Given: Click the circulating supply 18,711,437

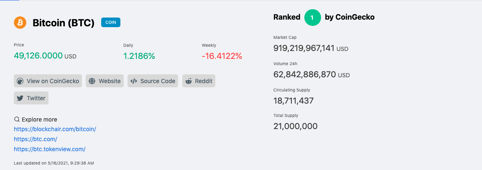Looking at the screenshot, I should (x=293, y=101).
